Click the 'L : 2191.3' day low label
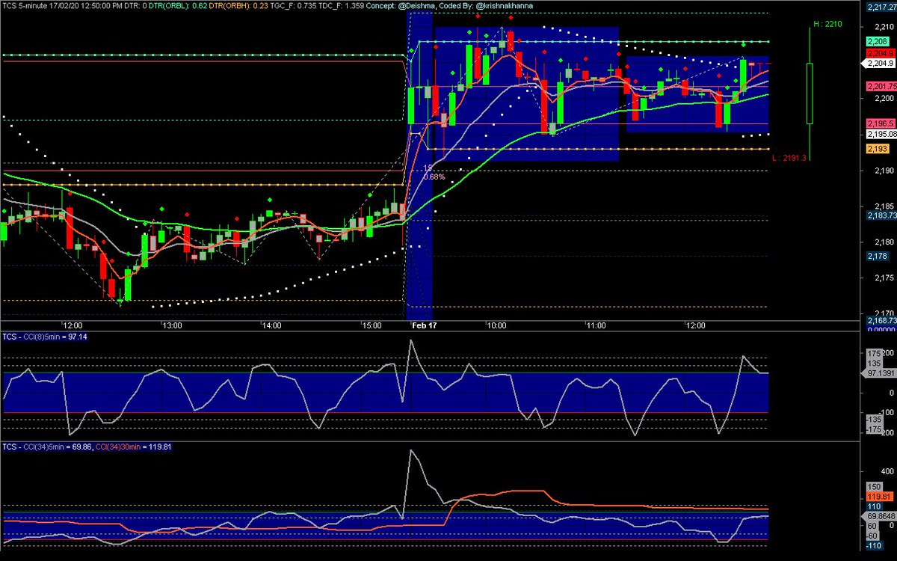897x561 pixels. point(790,158)
